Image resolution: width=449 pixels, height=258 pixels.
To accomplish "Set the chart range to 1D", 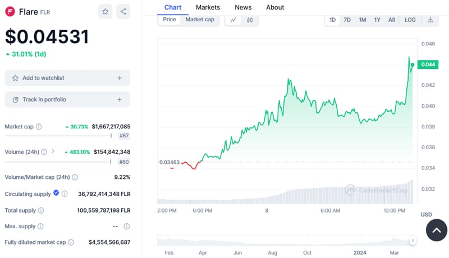I will tap(332, 20).
